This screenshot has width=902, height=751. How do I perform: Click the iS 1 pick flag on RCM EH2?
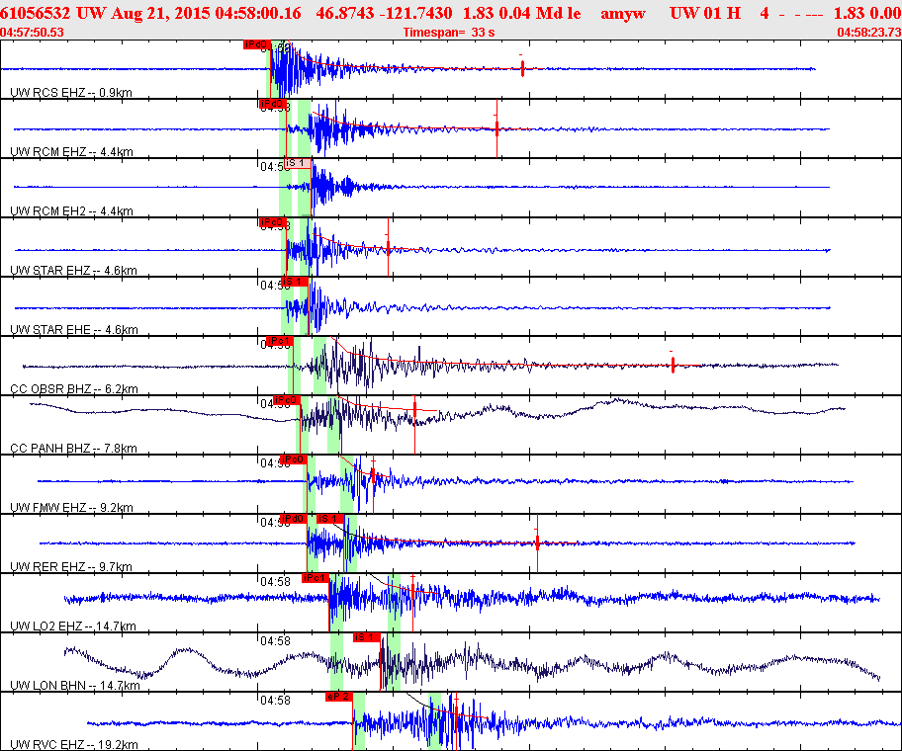298,163
